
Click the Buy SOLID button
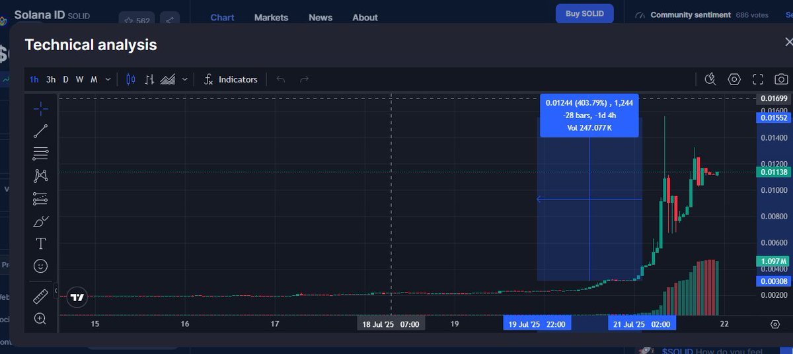(x=585, y=14)
